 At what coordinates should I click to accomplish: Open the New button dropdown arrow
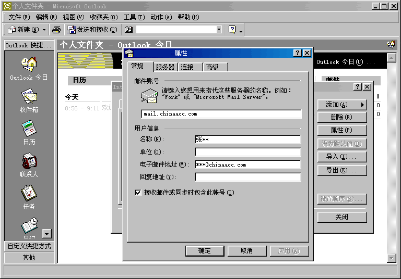[x=44, y=30]
